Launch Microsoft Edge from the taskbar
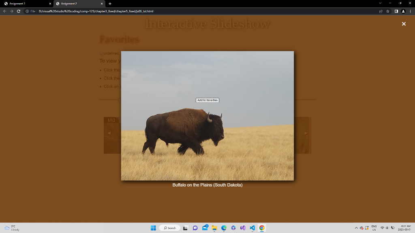The height and width of the screenshot is (233, 415). pyautogui.click(x=224, y=228)
